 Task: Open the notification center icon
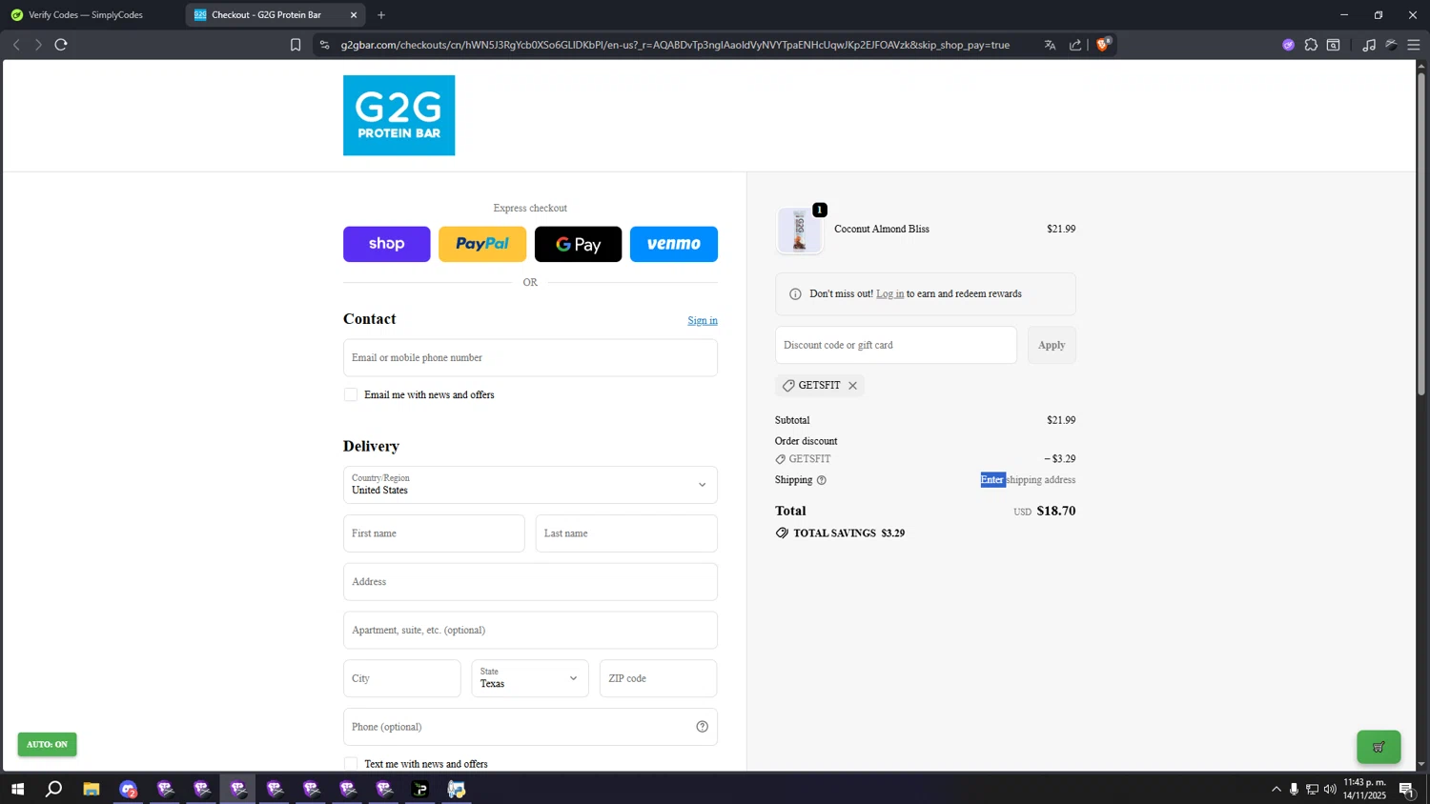pos(1406,789)
